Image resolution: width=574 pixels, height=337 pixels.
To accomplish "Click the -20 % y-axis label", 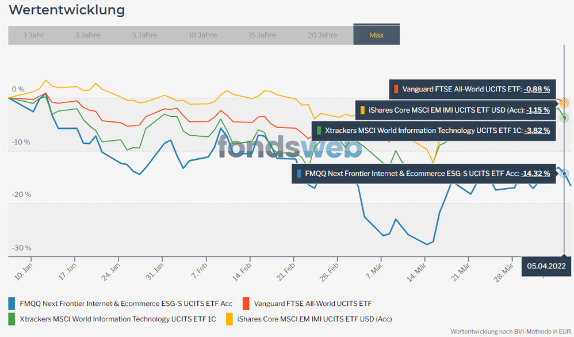I will coord(21,194).
